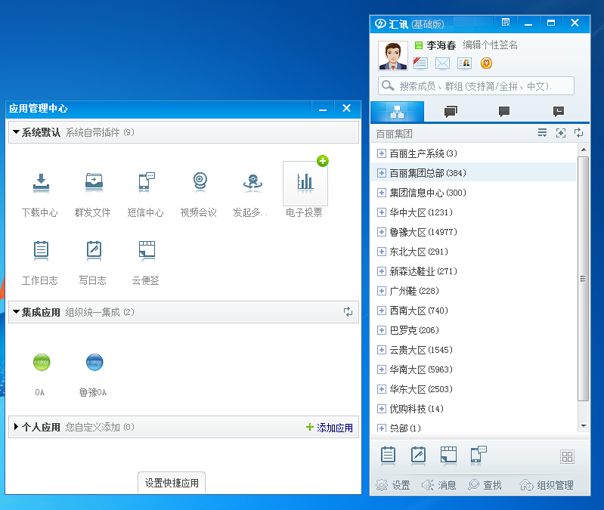Viewport: 604px width, 510px height.
Task: Click the organization list scroll-up arrow
Action: [x=584, y=150]
